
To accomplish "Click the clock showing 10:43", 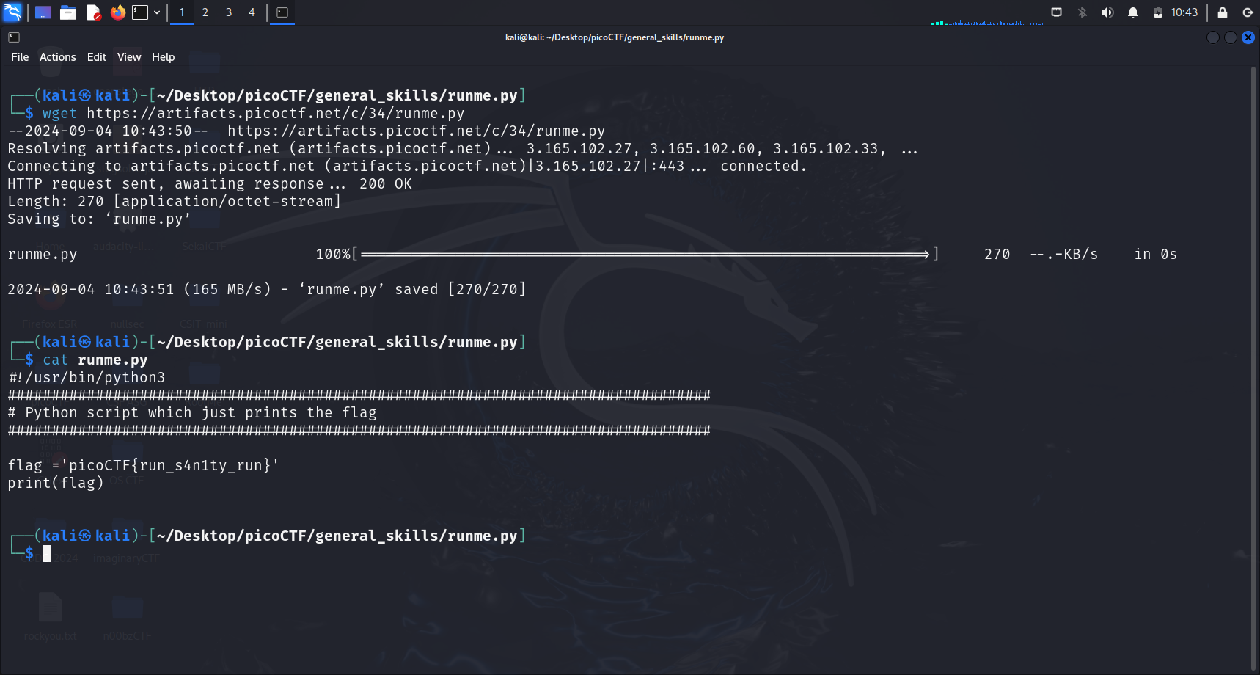I will click(x=1184, y=12).
